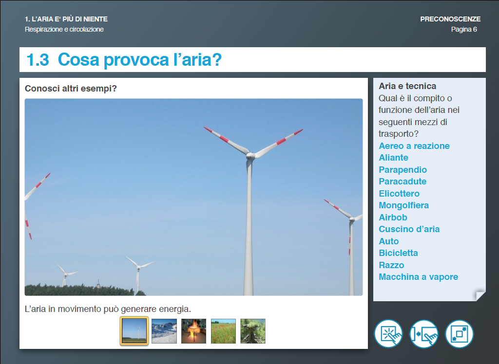The height and width of the screenshot is (364, 499).
Task: Click the swipe-left navigation hand icon
Action: click(424, 334)
